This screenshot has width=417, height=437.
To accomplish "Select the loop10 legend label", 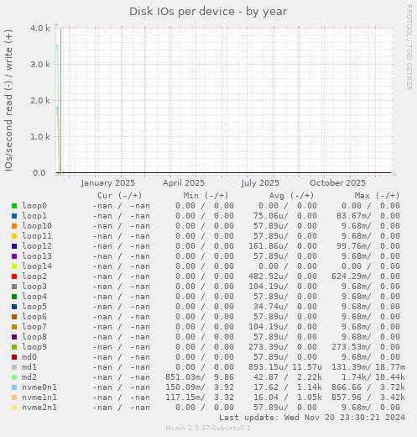I will point(37,226).
